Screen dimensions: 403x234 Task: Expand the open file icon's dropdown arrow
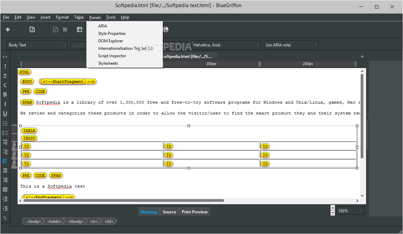(40, 29)
